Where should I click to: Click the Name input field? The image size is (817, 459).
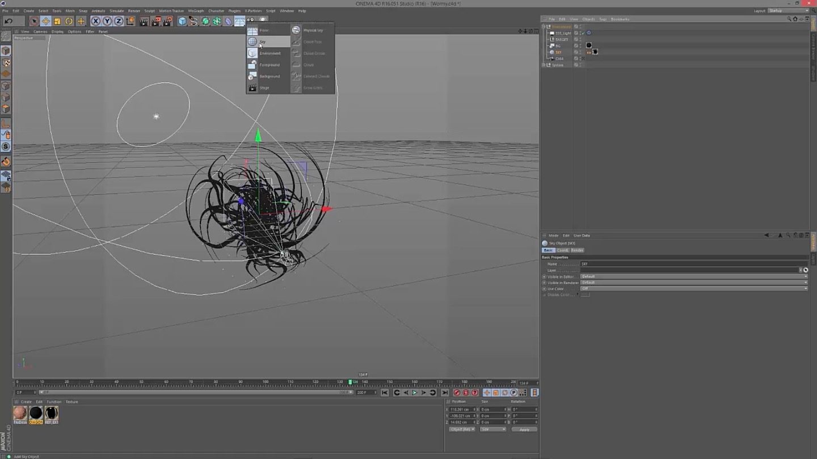click(x=693, y=264)
